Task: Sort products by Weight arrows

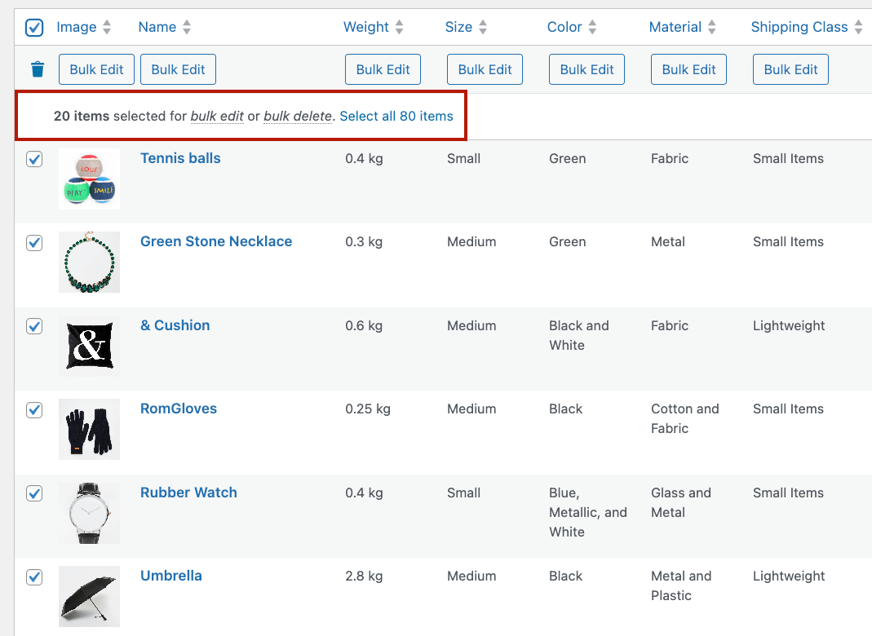Action: click(399, 28)
